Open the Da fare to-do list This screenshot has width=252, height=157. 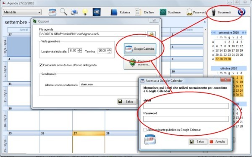point(144,12)
